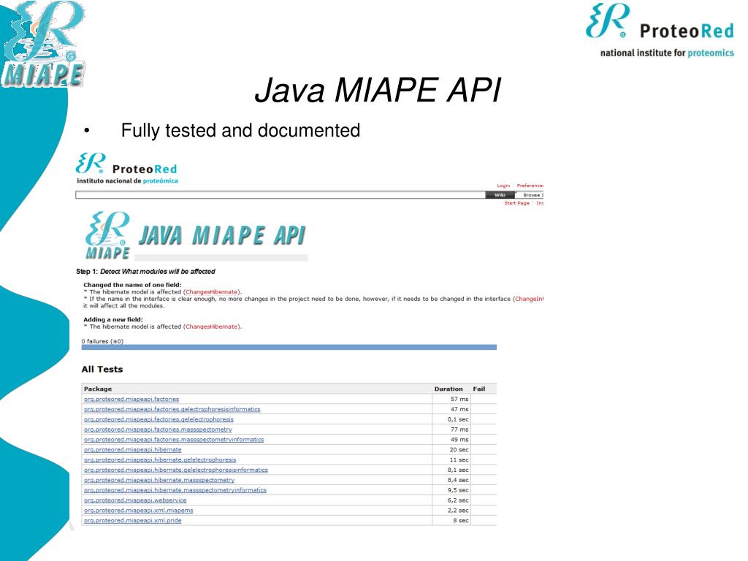Open the factories.gelelectrophoresis package link
The image size is (748, 561).
[159, 419]
